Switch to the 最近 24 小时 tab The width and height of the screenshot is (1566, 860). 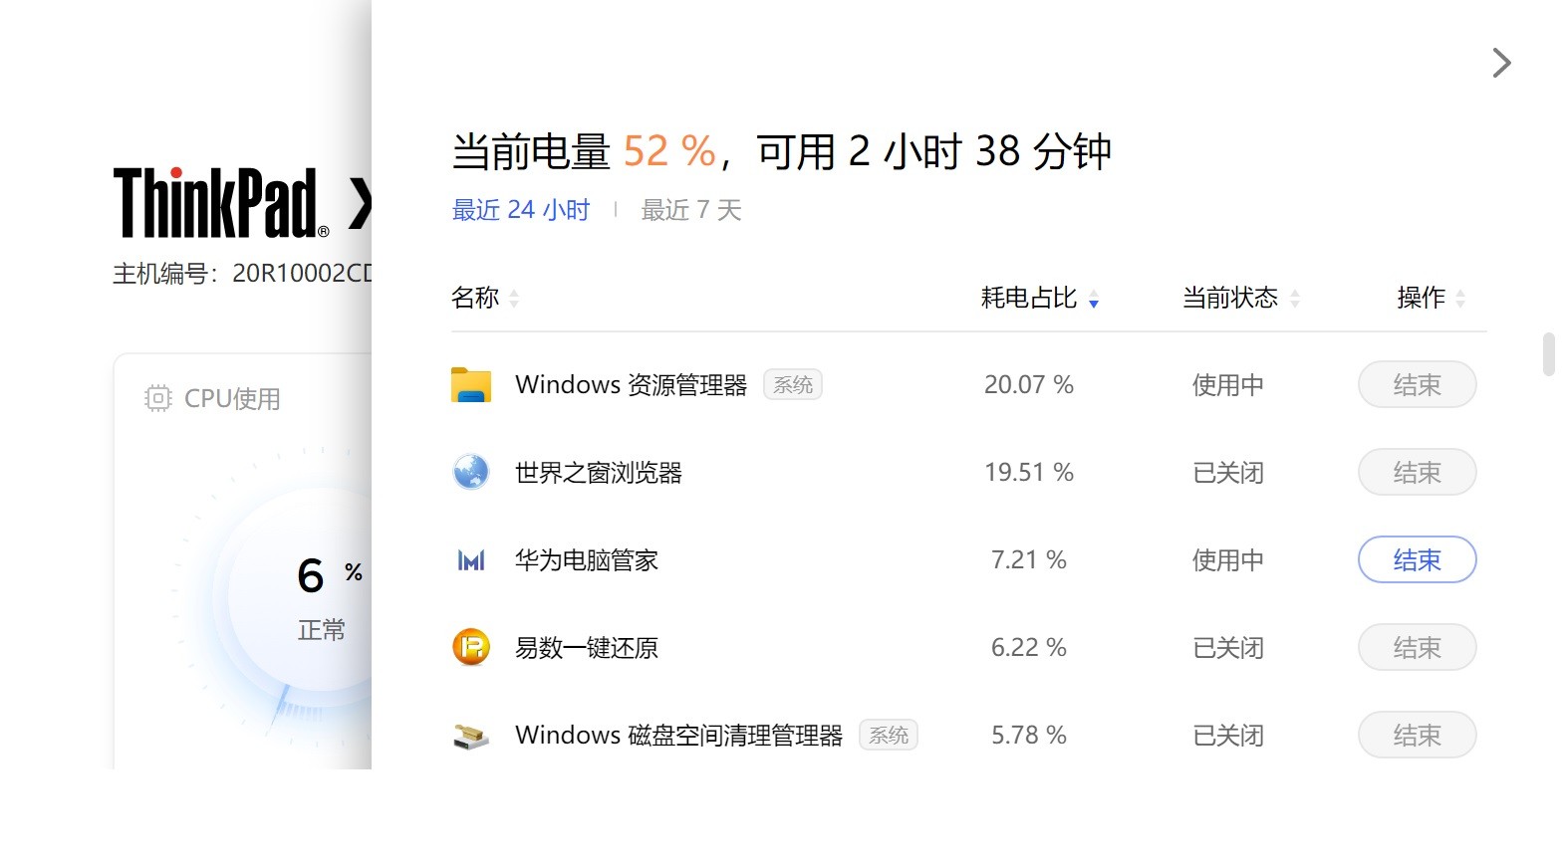(521, 210)
